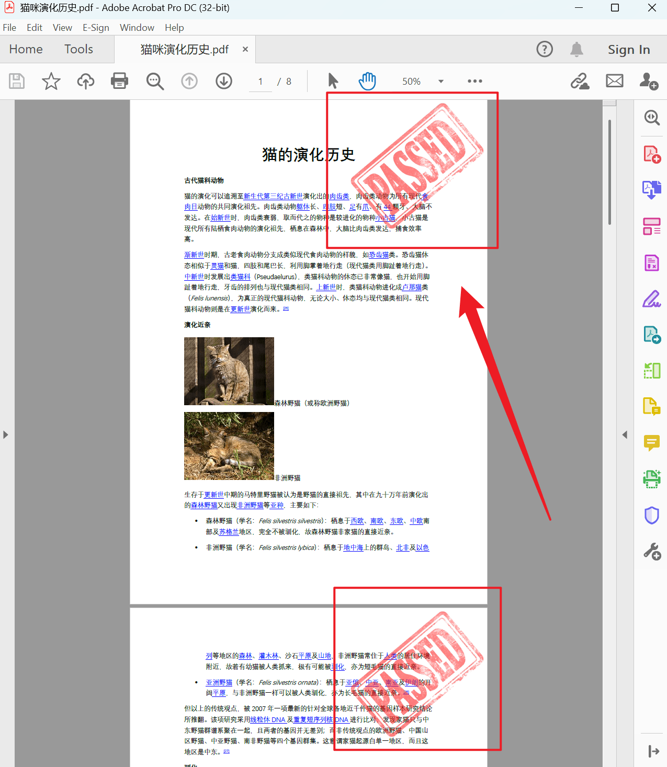Open the Find text search
The height and width of the screenshot is (767, 667).
click(x=155, y=81)
